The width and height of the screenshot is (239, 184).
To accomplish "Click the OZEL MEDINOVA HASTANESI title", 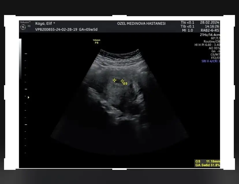I will (141, 23).
